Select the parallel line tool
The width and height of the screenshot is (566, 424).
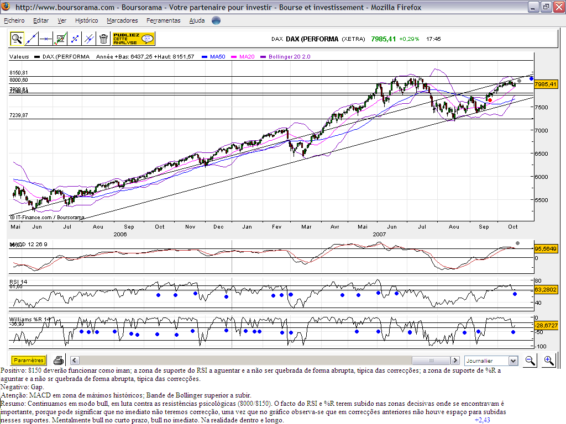pos(89,39)
